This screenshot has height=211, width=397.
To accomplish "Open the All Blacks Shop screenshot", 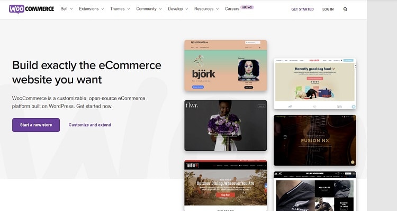I will coord(315,191).
